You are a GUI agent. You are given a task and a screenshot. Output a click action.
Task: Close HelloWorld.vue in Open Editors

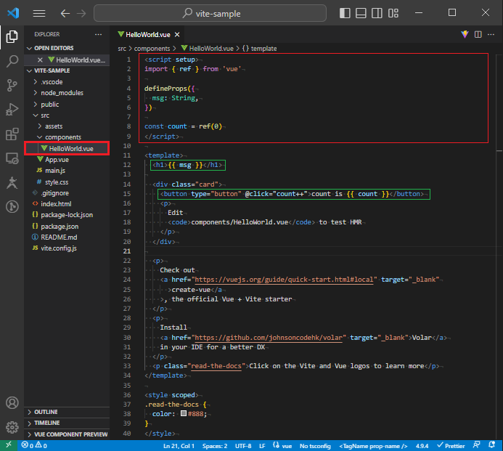pos(40,60)
